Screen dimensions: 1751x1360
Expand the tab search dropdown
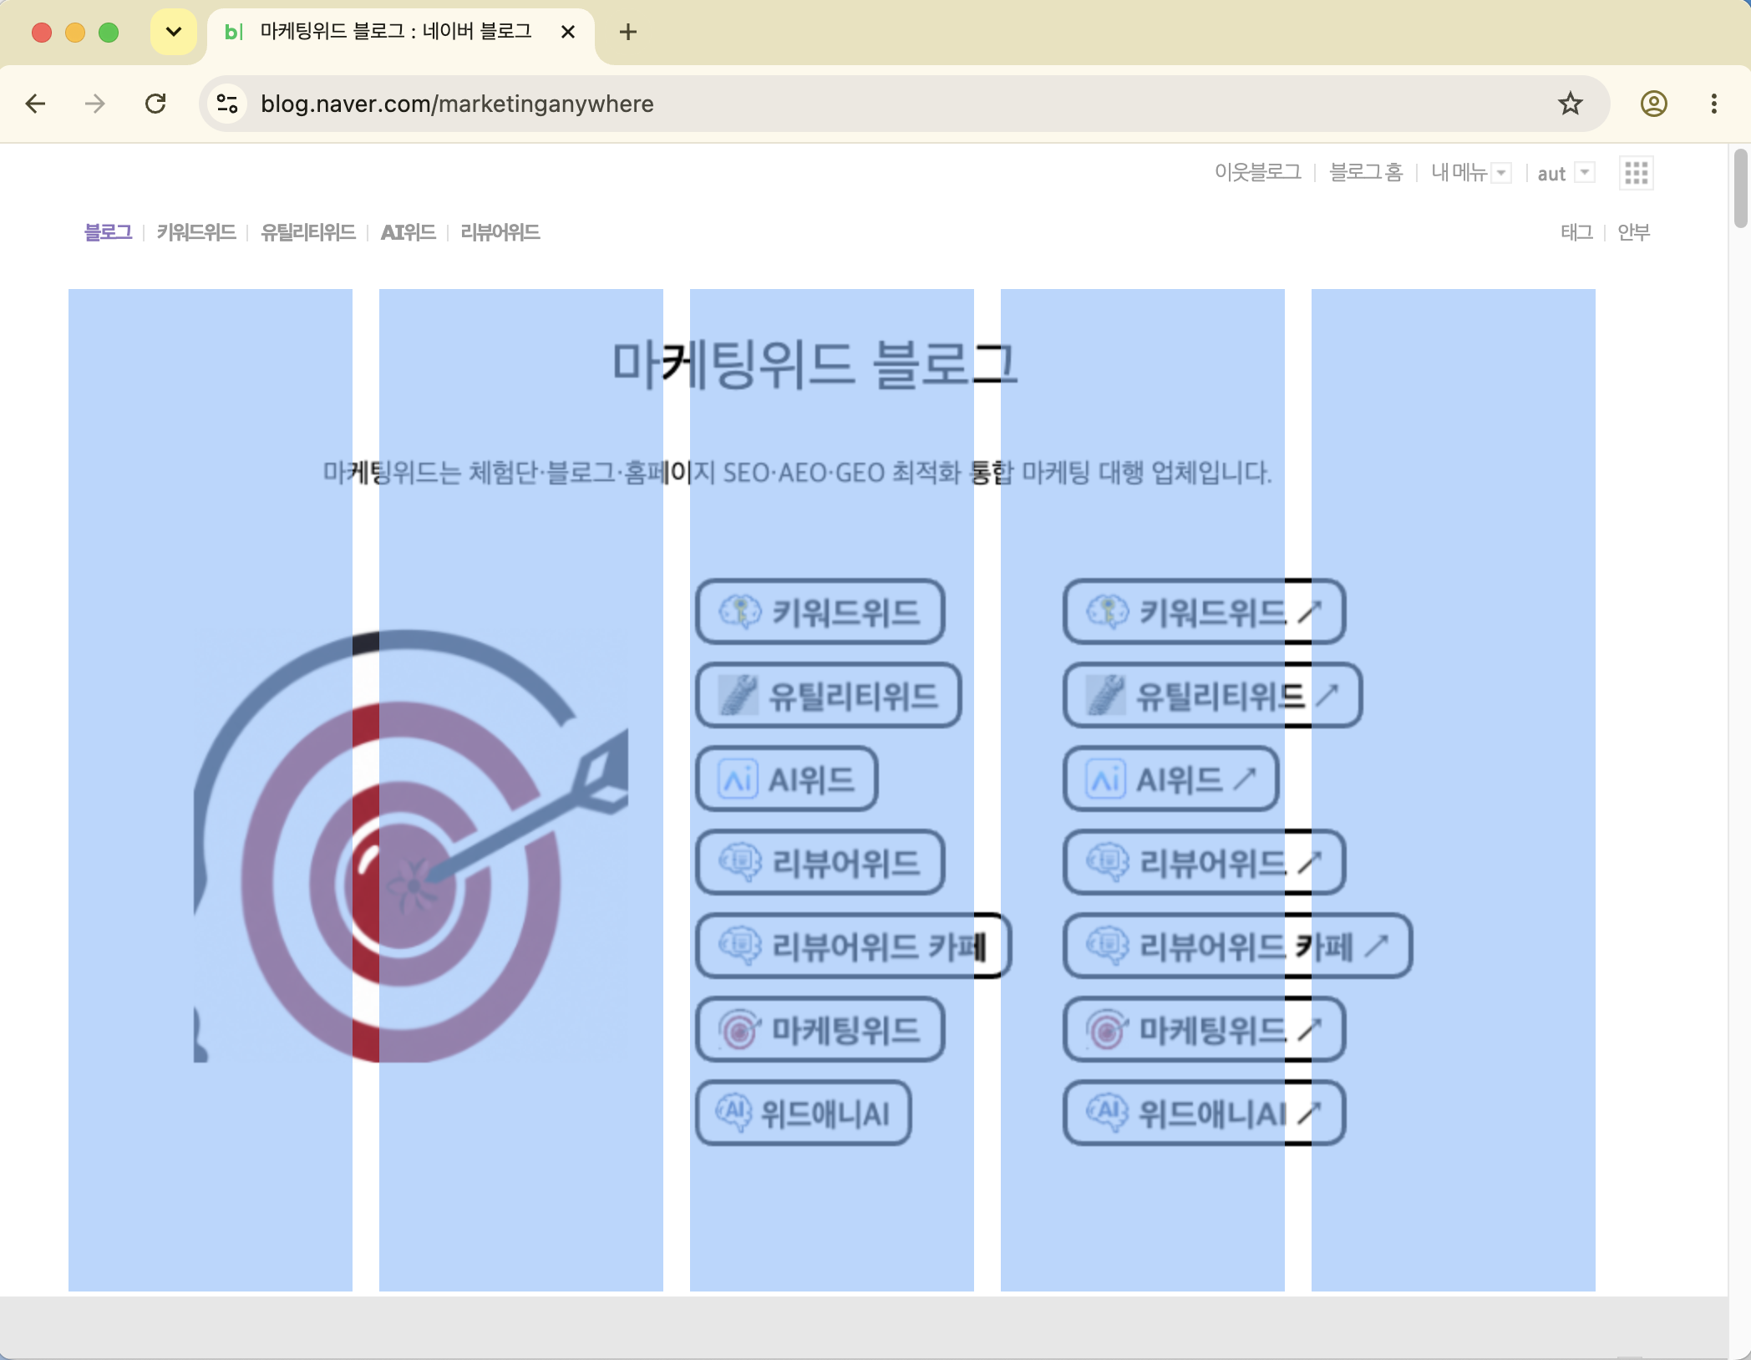(174, 32)
